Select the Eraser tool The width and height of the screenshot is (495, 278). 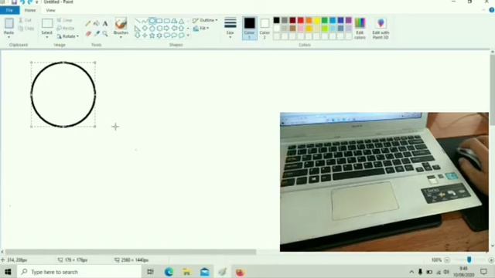click(88, 34)
